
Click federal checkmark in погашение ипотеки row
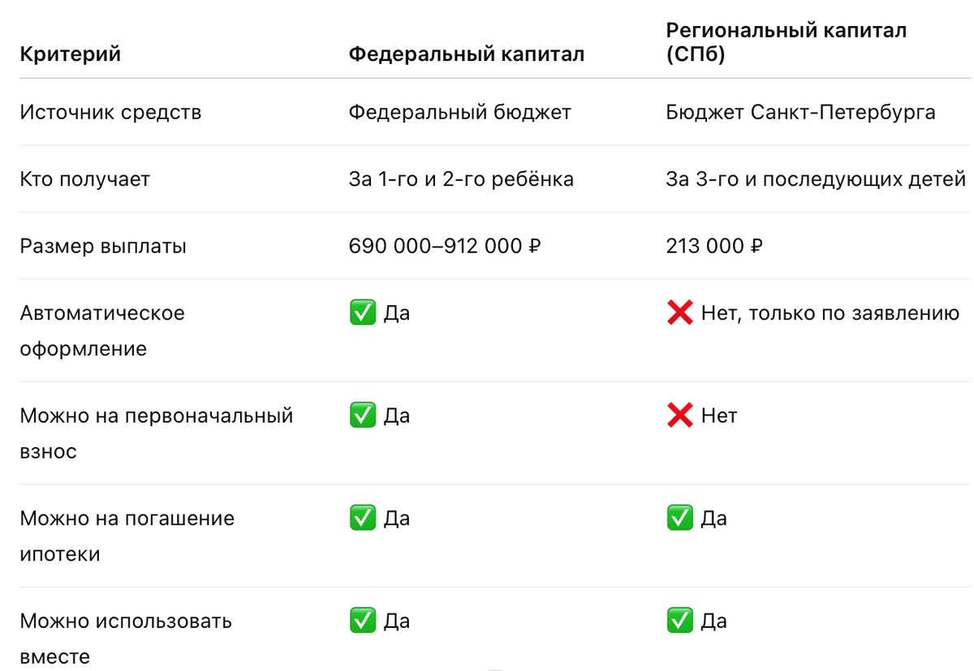[x=362, y=518]
